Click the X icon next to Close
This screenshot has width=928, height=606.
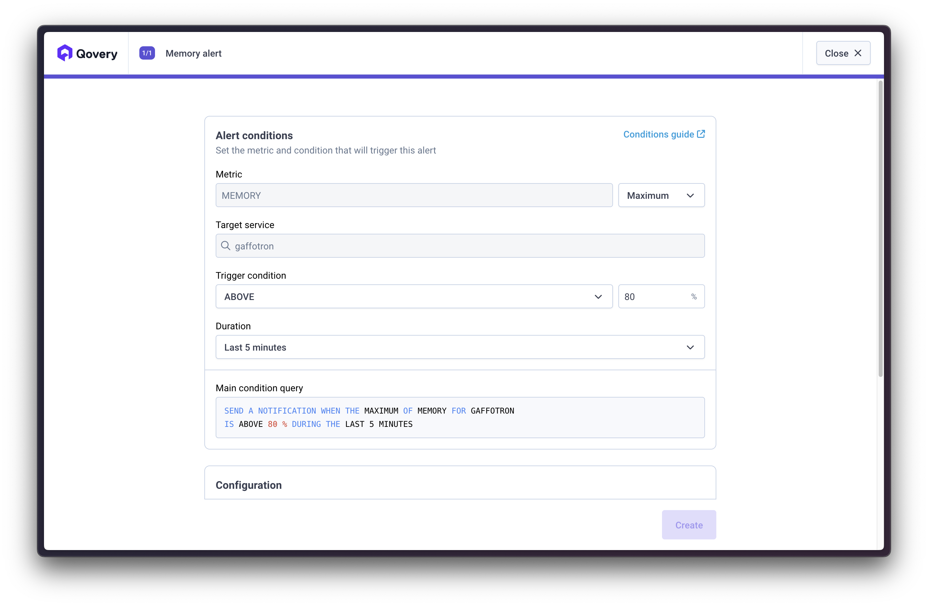click(x=858, y=53)
